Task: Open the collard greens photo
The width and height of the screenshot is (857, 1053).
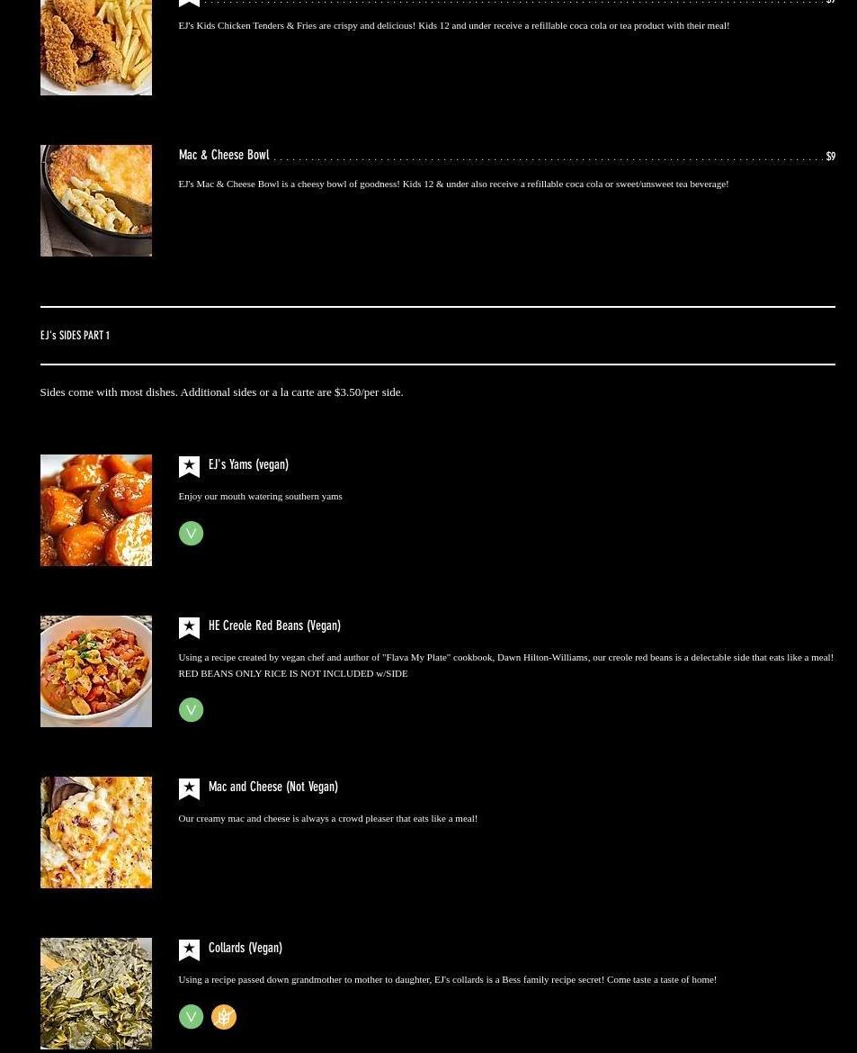Action: tap(96, 994)
